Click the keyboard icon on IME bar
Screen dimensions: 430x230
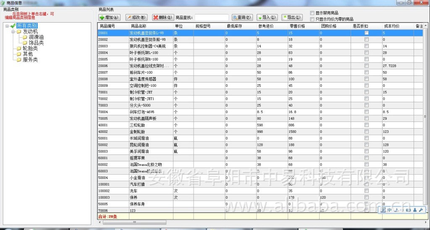coord(408,210)
